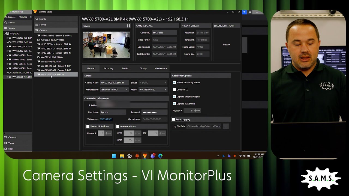
Task: Select i-PRO S8574L - Sensor 3 8MP 4k camera
Action: tap(56, 35)
